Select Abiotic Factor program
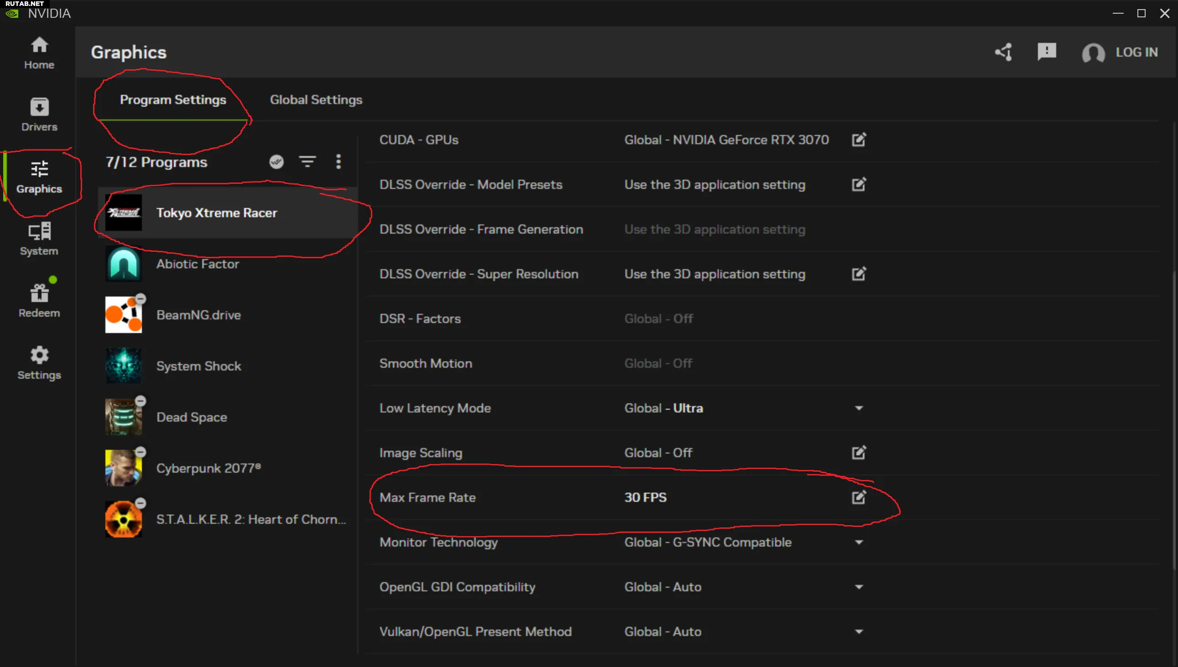1178x667 pixels. (228, 264)
